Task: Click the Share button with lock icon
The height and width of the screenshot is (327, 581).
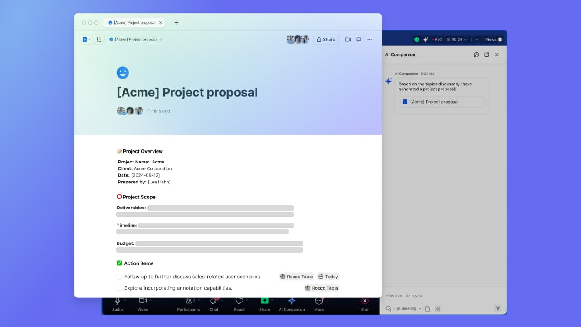Action: point(326,40)
